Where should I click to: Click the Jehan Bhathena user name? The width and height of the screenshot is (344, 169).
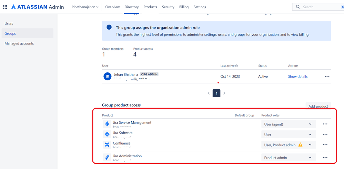[x=126, y=74]
